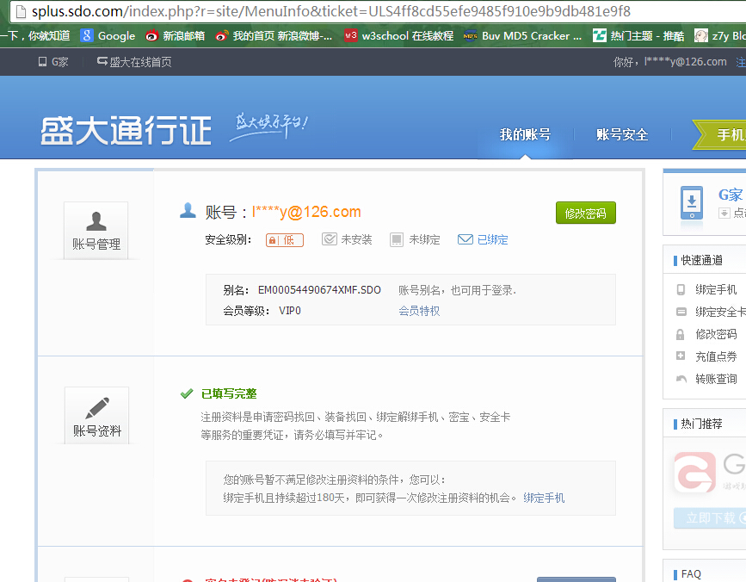Click the G家 link in top bar

(53, 62)
